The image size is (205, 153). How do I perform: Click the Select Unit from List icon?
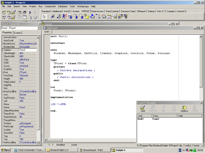[20, 12]
